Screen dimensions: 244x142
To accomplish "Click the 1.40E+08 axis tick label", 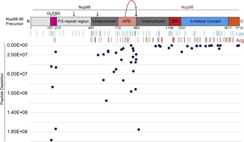I will (x=17, y=112).
